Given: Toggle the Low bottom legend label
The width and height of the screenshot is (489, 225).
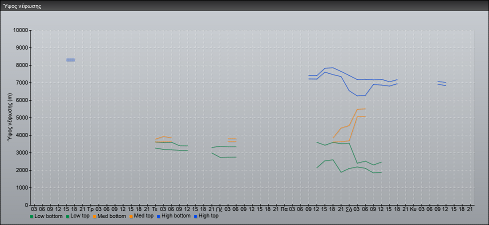Looking at the screenshot, I should (x=48, y=216).
